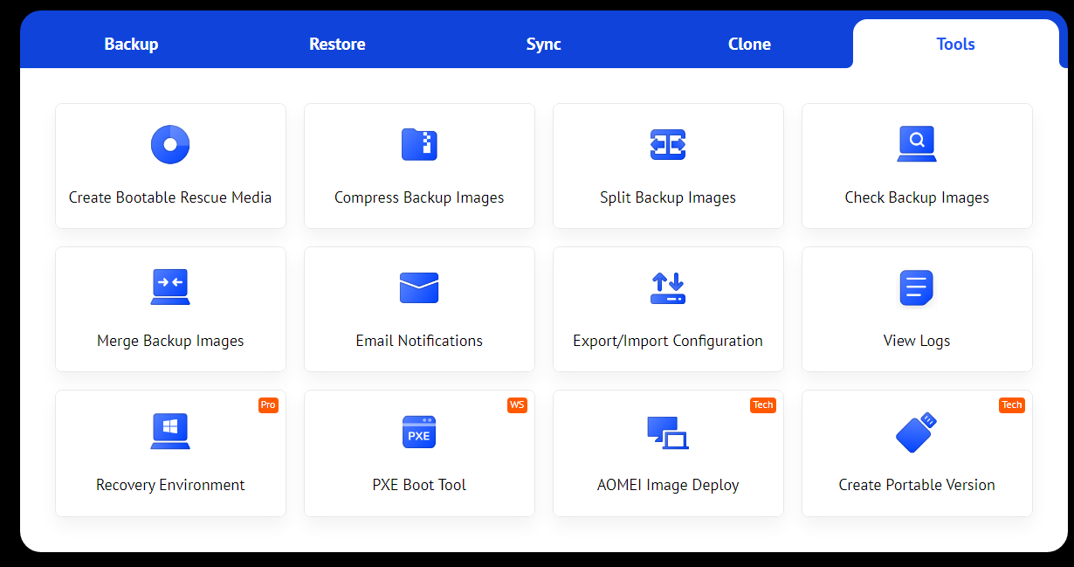Click the Email Notifications envelope icon
The image size is (1074, 567).
(419, 287)
